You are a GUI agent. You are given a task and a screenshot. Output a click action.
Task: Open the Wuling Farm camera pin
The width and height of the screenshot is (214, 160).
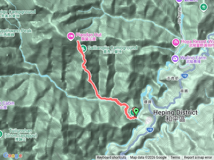(x=175, y=59)
